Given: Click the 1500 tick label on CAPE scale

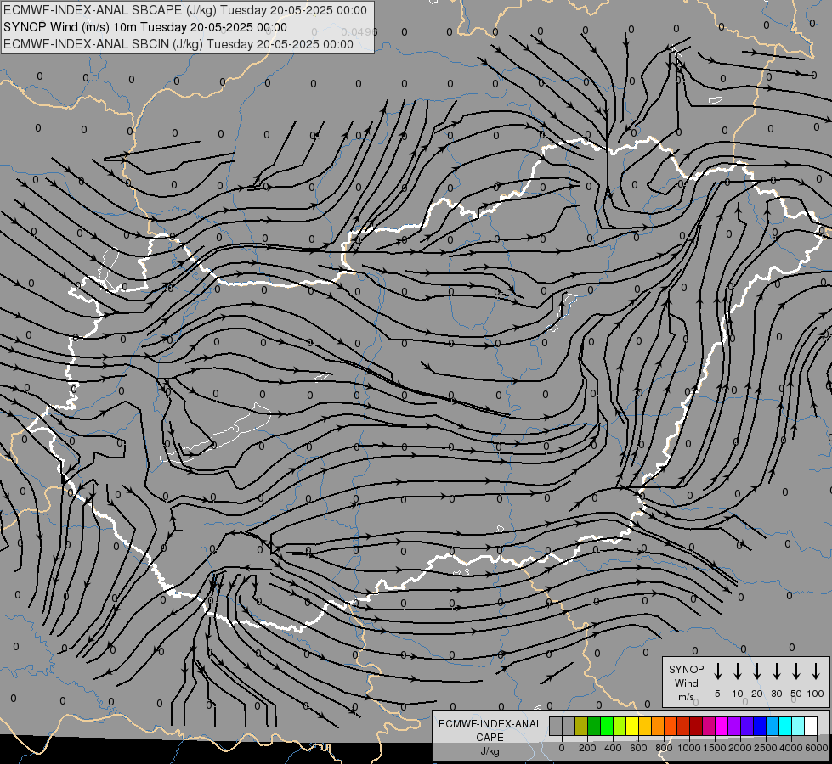Looking at the screenshot, I should [x=715, y=748].
